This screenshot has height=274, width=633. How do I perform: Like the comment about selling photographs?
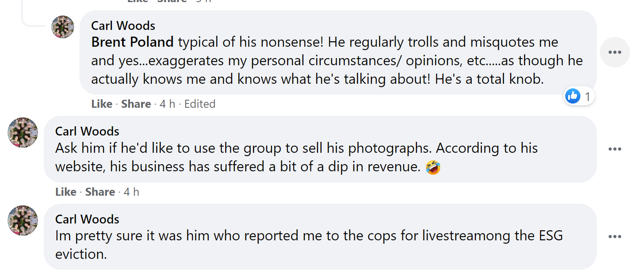(66, 192)
